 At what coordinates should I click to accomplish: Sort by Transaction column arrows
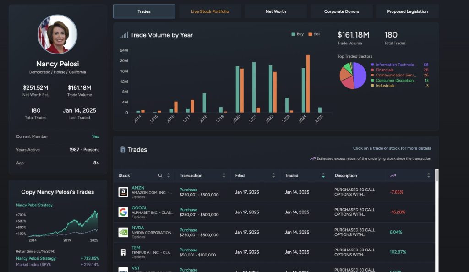[x=224, y=175]
